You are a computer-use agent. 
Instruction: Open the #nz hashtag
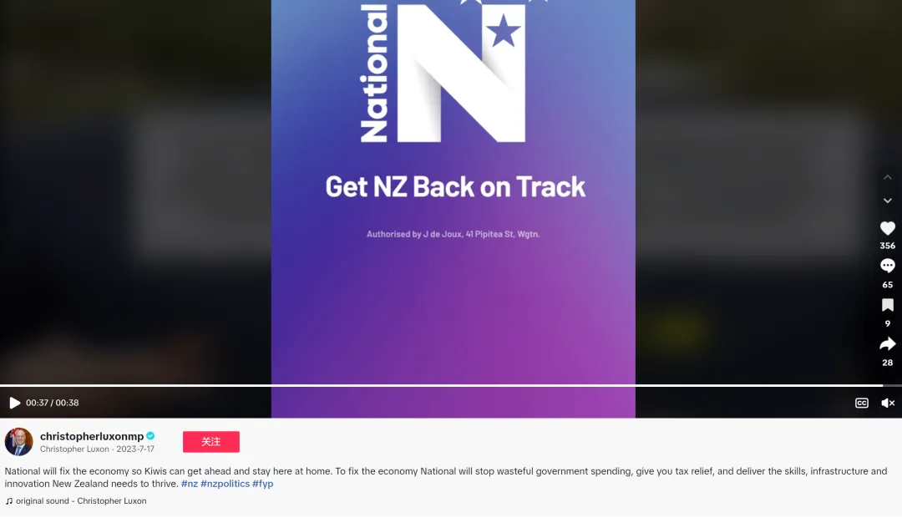[190, 484]
